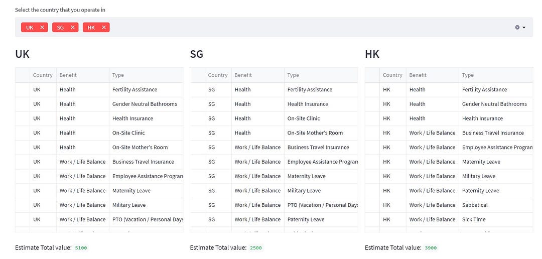Click SG estimate total value 2500
This screenshot has height=259, width=542.
tap(256, 248)
